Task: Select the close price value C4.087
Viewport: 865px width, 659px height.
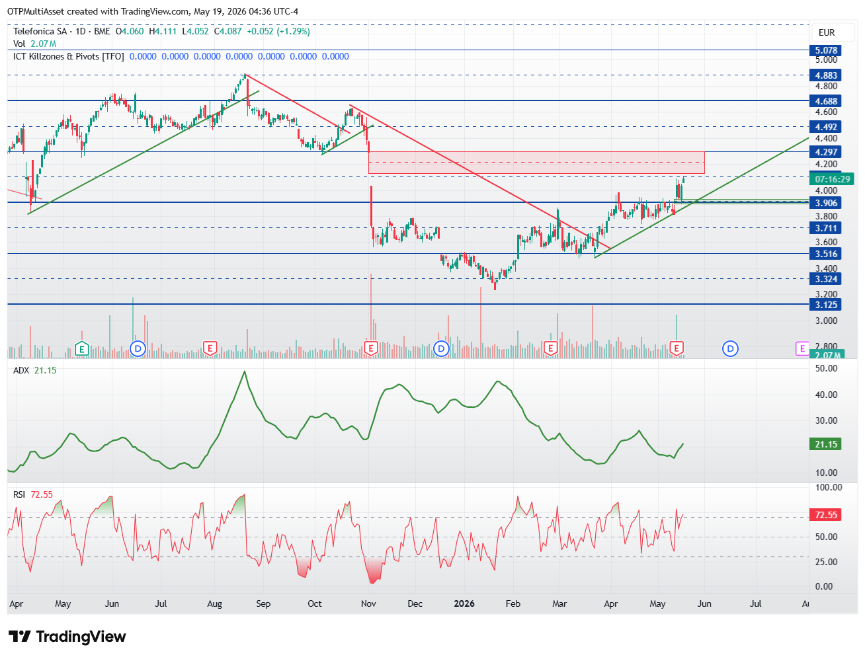Action: tap(227, 31)
